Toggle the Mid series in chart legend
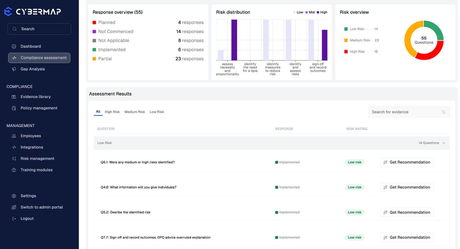460x249 pixels. [310, 12]
